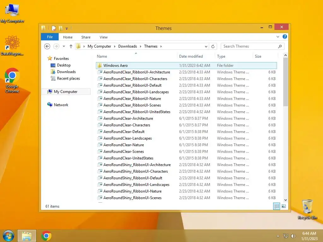
Task: Open the DataWagon desktop shortcut
Action: coord(12,45)
